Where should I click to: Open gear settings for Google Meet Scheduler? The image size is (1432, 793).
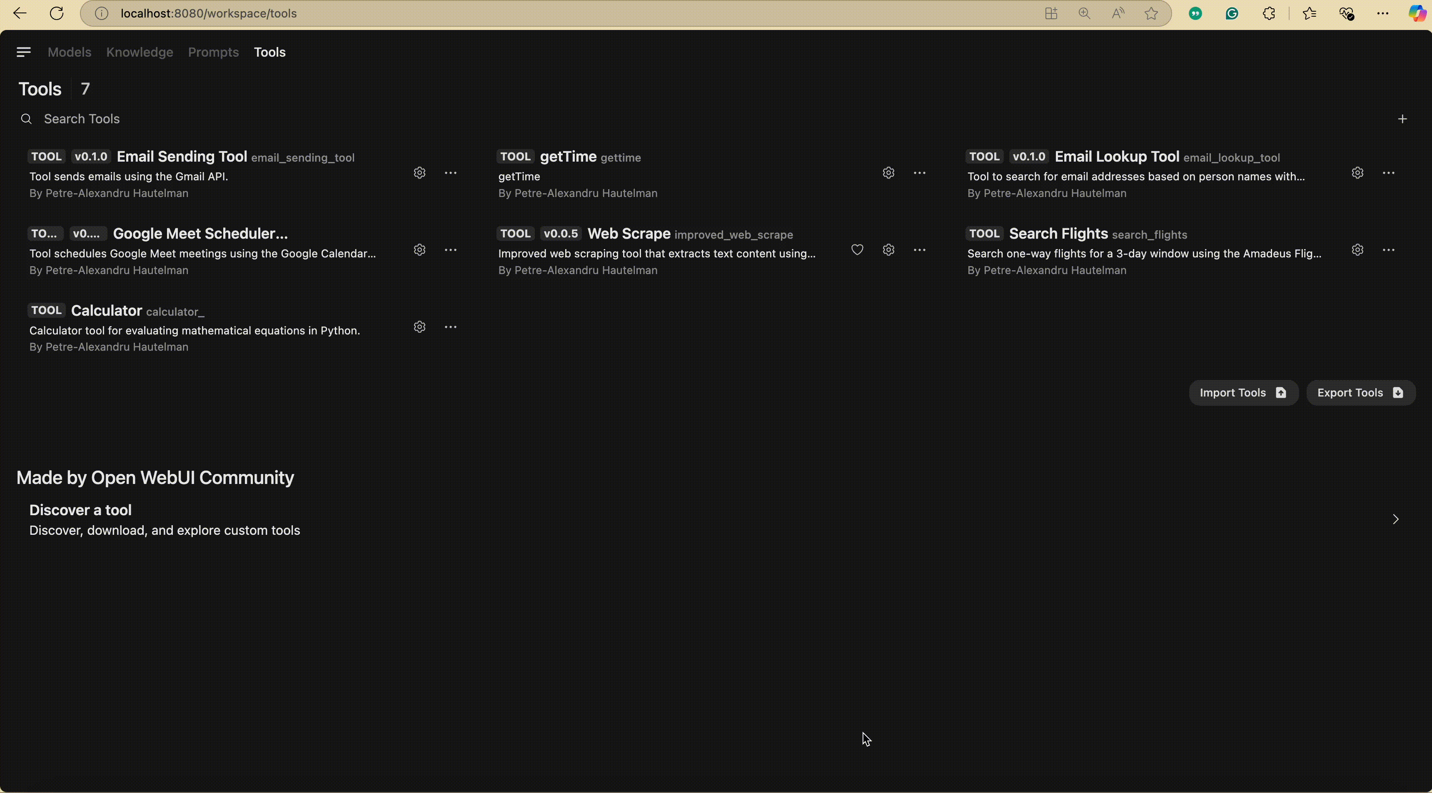(x=420, y=250)
